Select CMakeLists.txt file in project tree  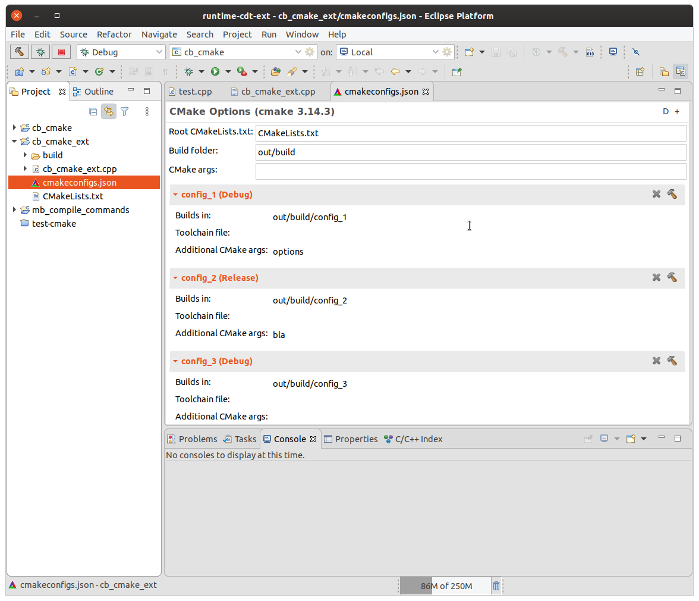[x=73, y=196]
